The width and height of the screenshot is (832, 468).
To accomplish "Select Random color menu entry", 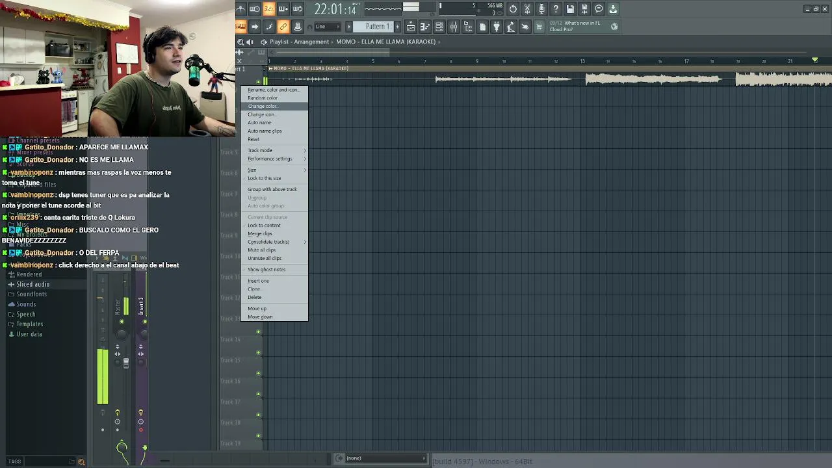I will pyautogui.click(x=274, y=98).
